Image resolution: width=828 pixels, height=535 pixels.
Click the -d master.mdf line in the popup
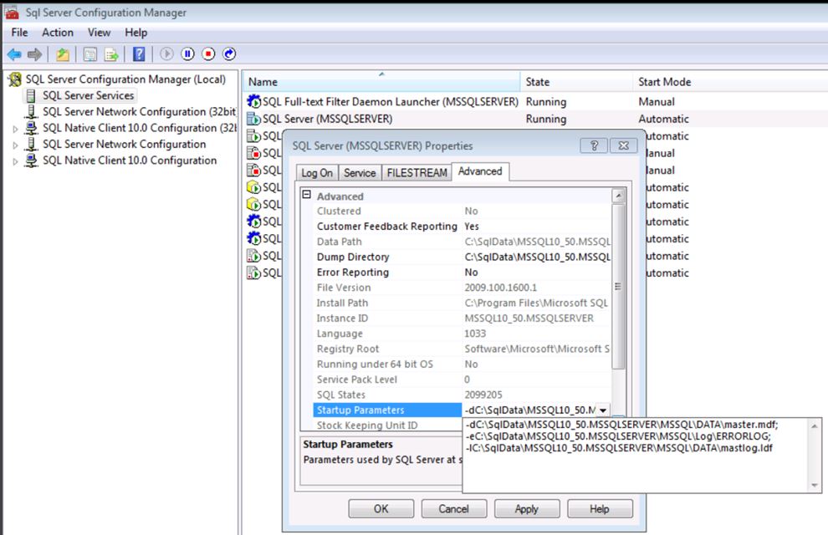[x=621, y=425]
